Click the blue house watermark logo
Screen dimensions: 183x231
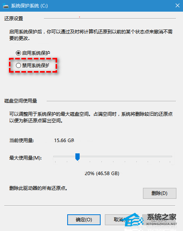(134, 220)
